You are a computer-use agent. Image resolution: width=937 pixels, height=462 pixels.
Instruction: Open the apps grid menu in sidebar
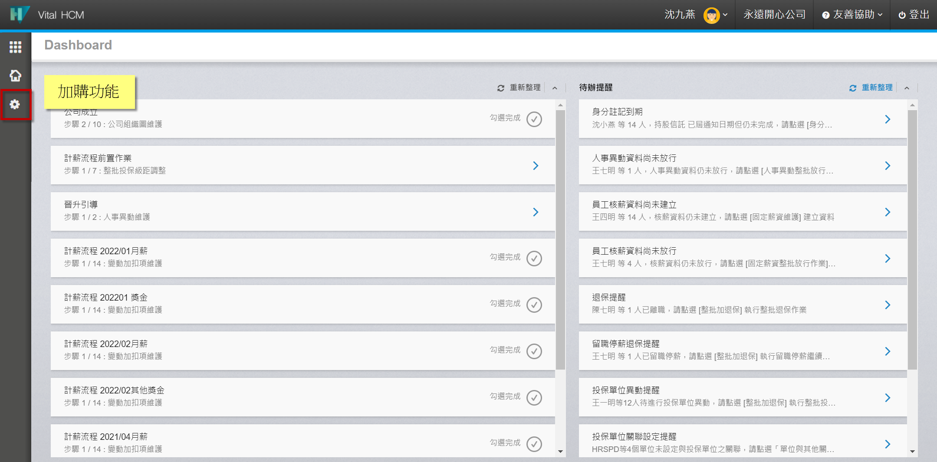[15, 47]
